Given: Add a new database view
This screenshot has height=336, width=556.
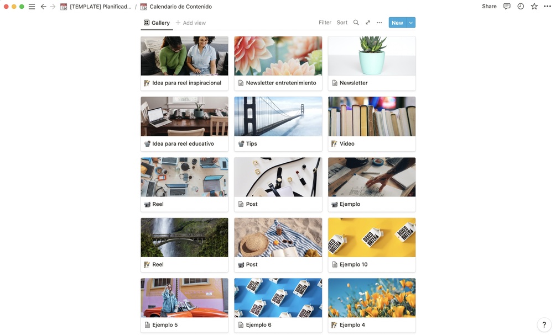Looking at the screenshot, I should click(x=191, y=23).
